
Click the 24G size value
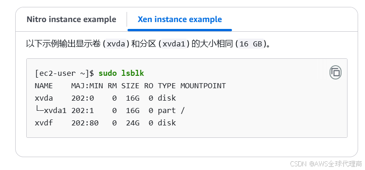click(x=133, y=123)
